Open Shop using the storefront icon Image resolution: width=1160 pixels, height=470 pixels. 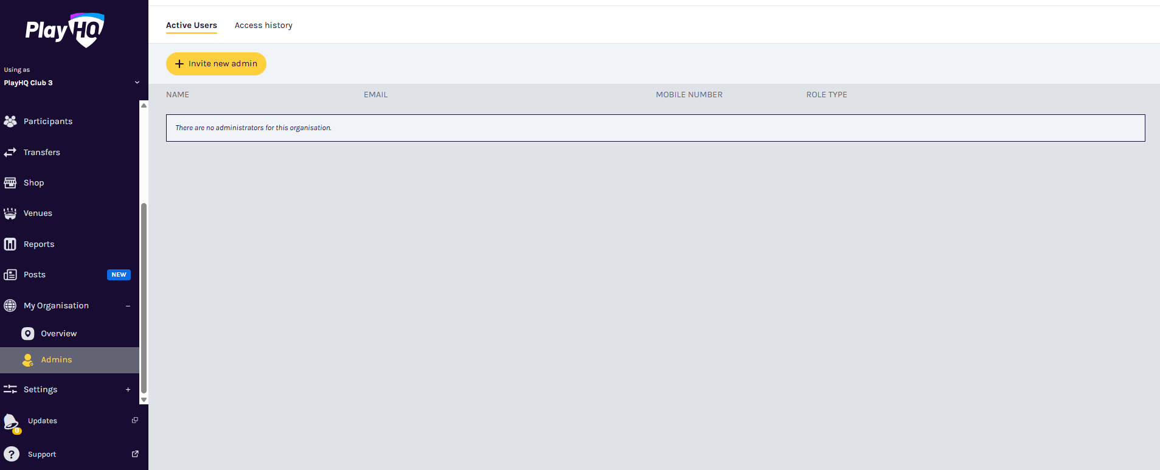[10, 183]
